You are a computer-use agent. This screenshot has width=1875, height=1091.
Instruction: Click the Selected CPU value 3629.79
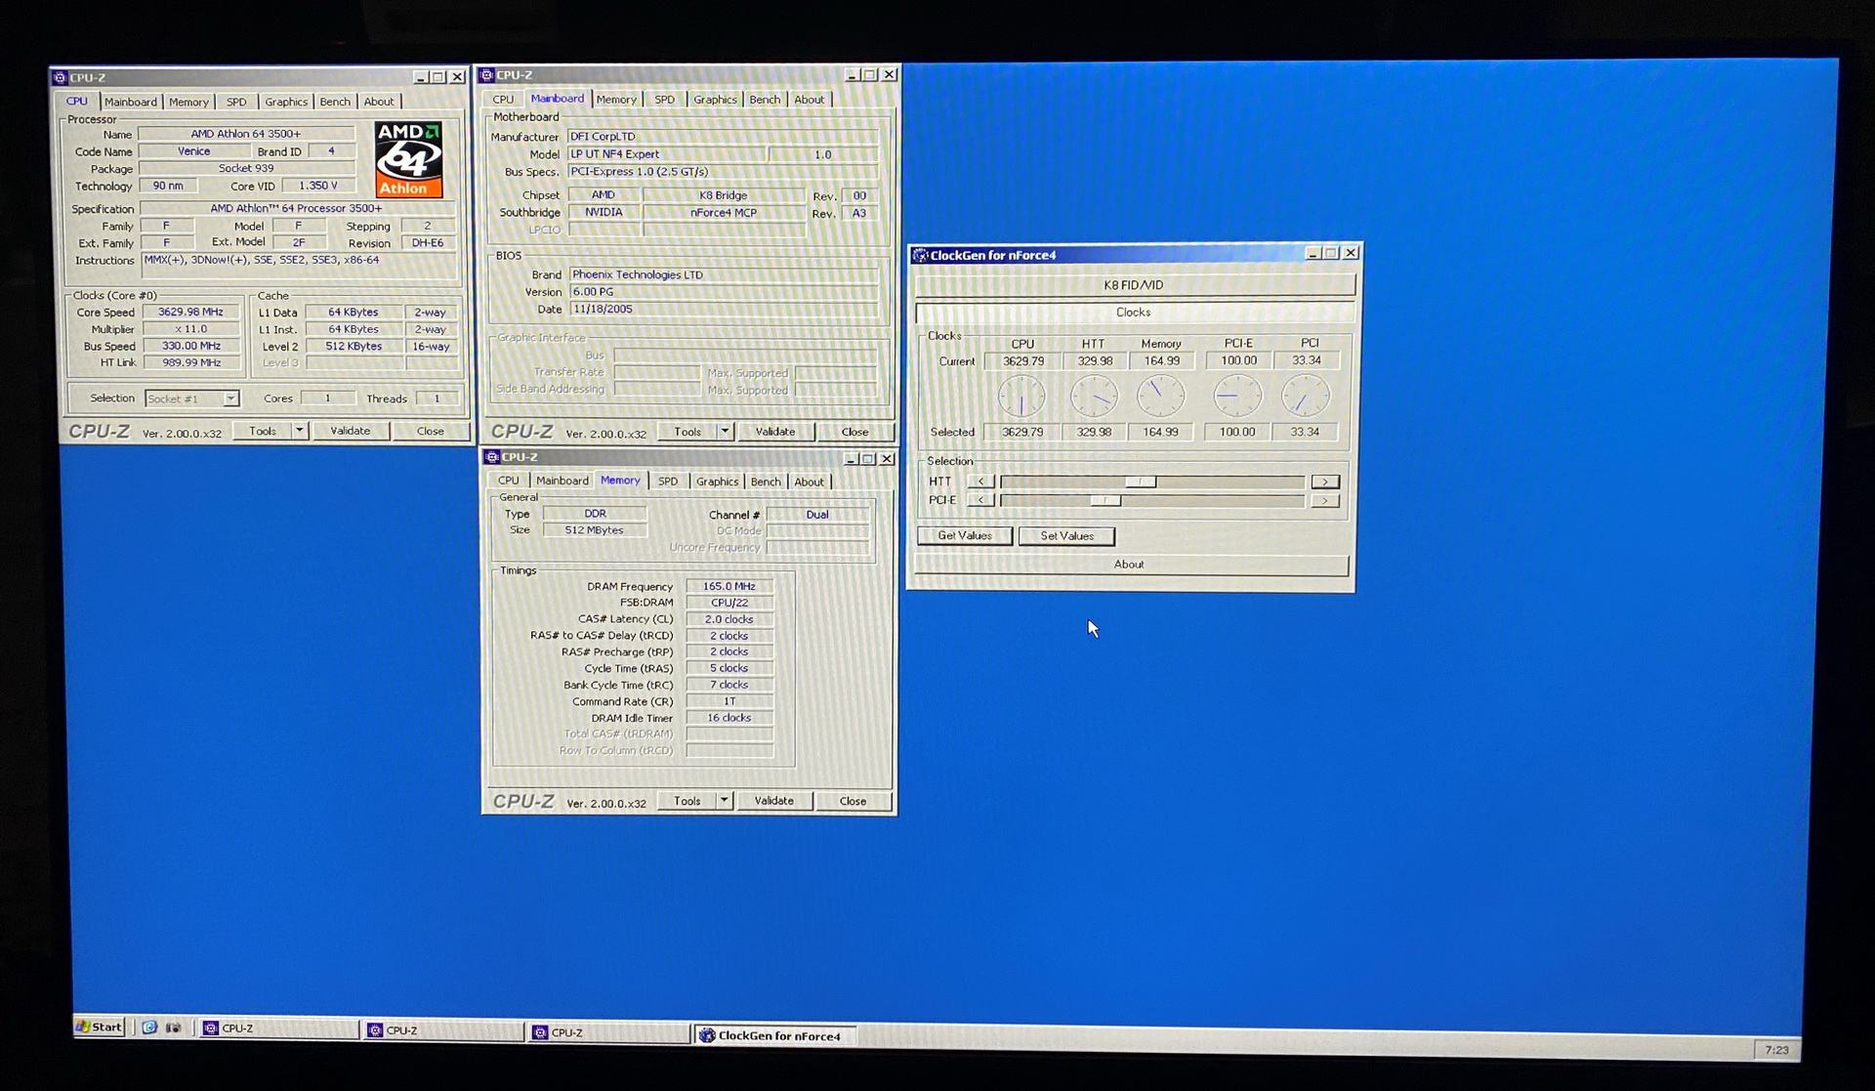click(1022, 432)
